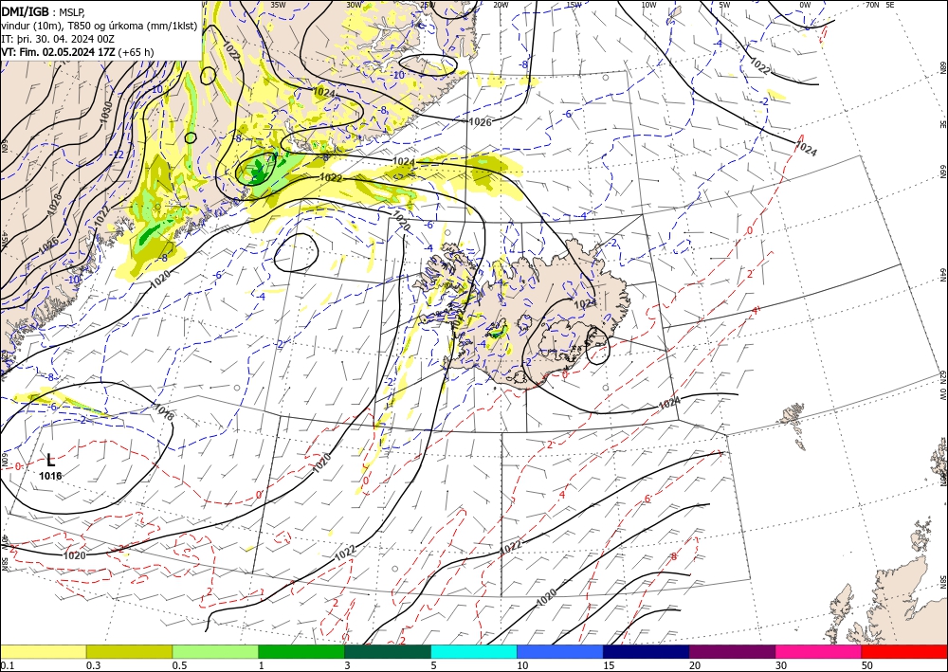Select the pink 30–50 legend swatch
The height and width of the screenshot is (672, 948).
(x=819, y=651)
